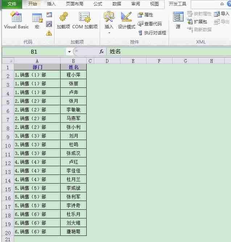Select column G header

(185, 61)
